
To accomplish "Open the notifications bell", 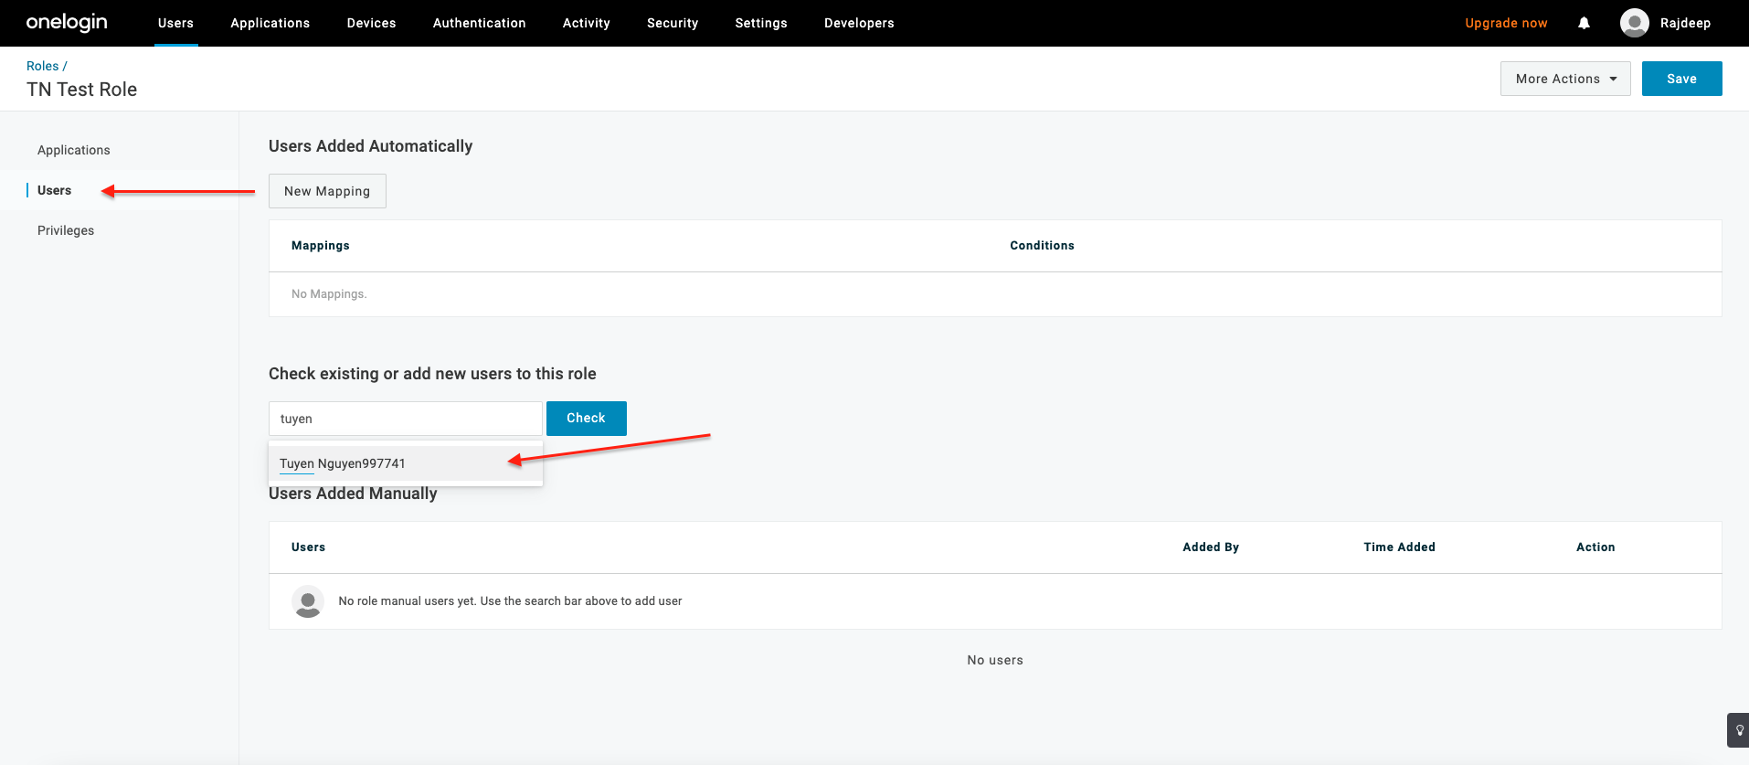I will click(x=1584, y=23).
